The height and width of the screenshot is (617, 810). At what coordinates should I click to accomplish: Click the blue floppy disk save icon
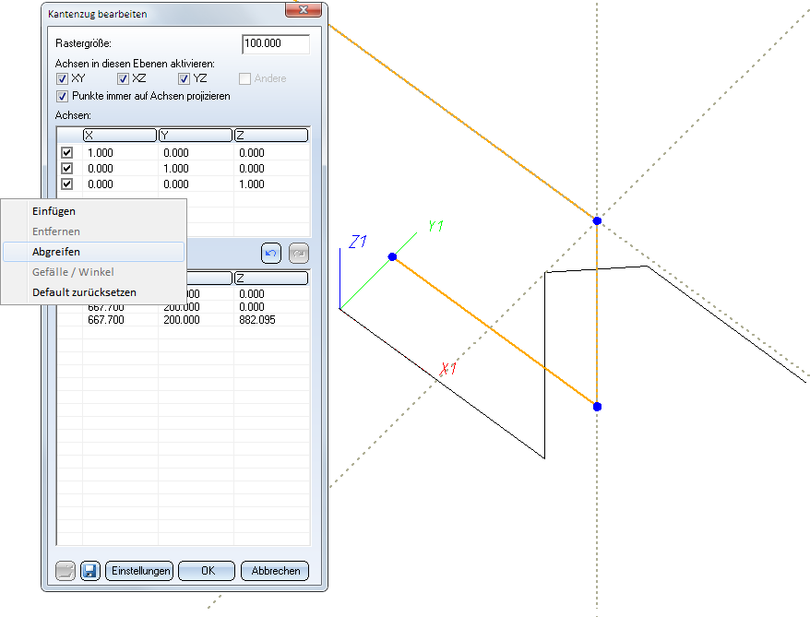pyautogui.click(x=90, y=571)
